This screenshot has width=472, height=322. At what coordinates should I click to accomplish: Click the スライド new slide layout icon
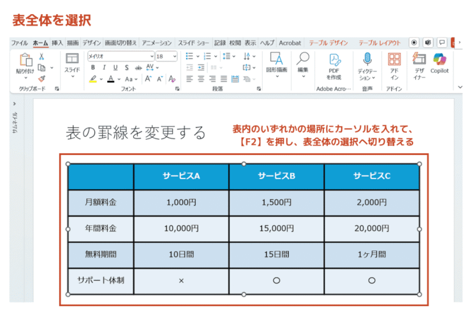72,59
